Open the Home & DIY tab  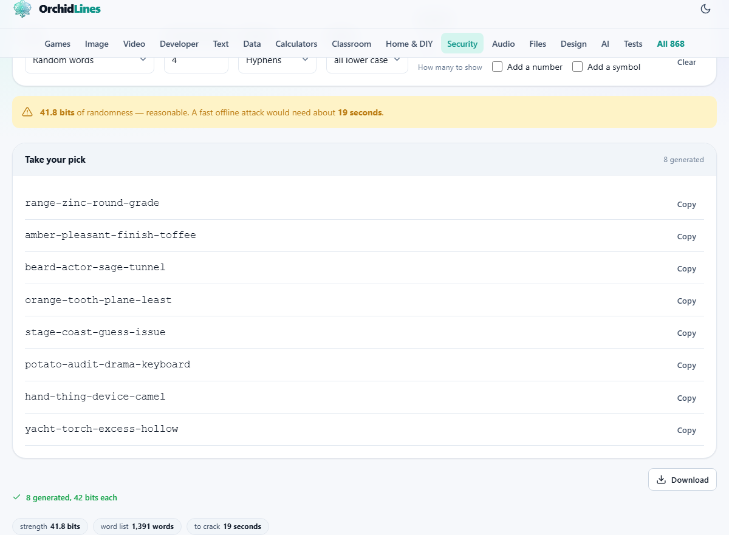[x=409, y=44]
